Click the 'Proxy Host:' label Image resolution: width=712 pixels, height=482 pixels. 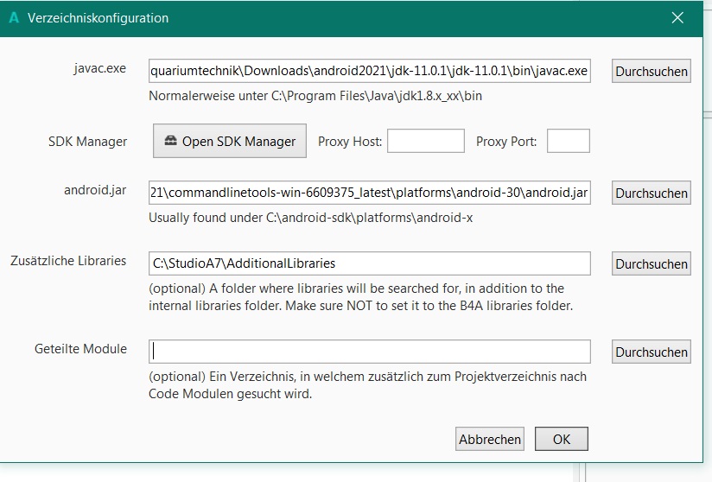350,142
